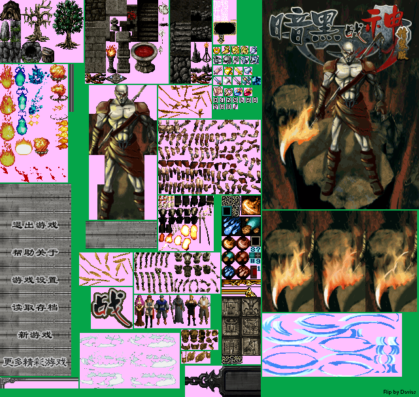Choose the square rock comet skill icon

point(251,226)
